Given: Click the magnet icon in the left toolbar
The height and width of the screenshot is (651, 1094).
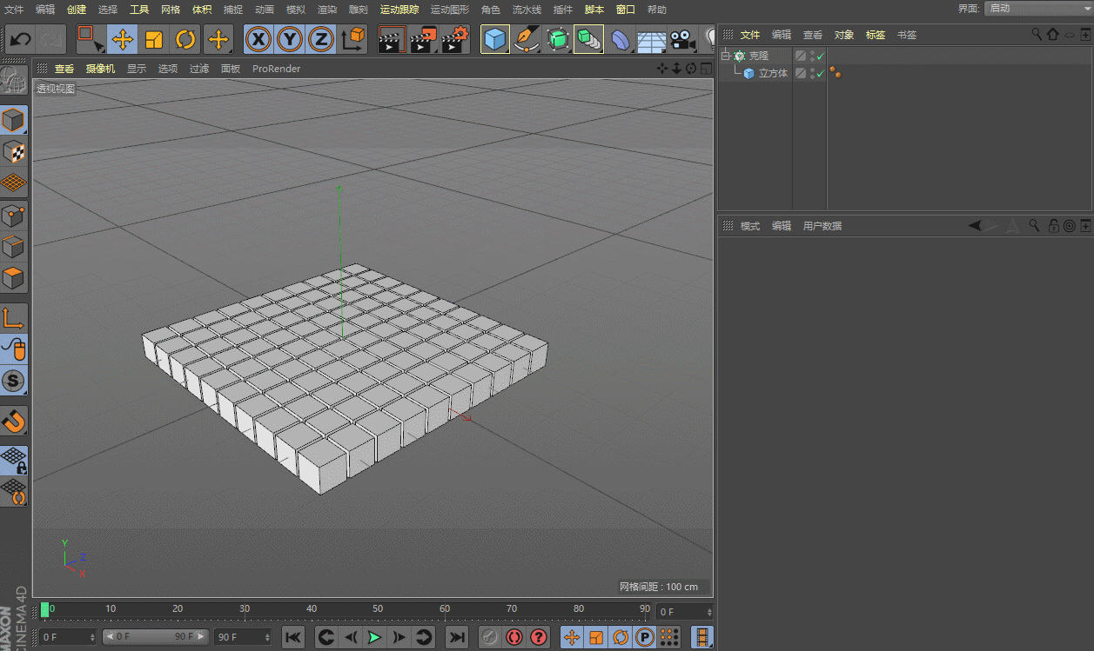Looking at the screenshot, I should tap(14, 422).
